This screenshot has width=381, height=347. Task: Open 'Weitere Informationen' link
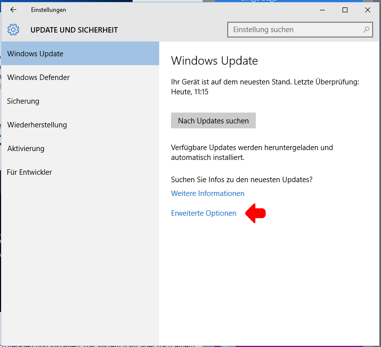[x=208, y=193]
